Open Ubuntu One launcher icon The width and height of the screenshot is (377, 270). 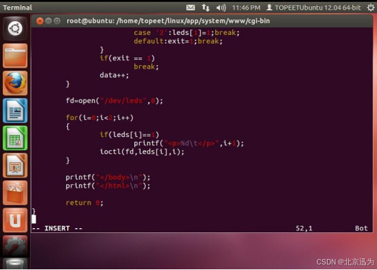[x=15, y=220]
